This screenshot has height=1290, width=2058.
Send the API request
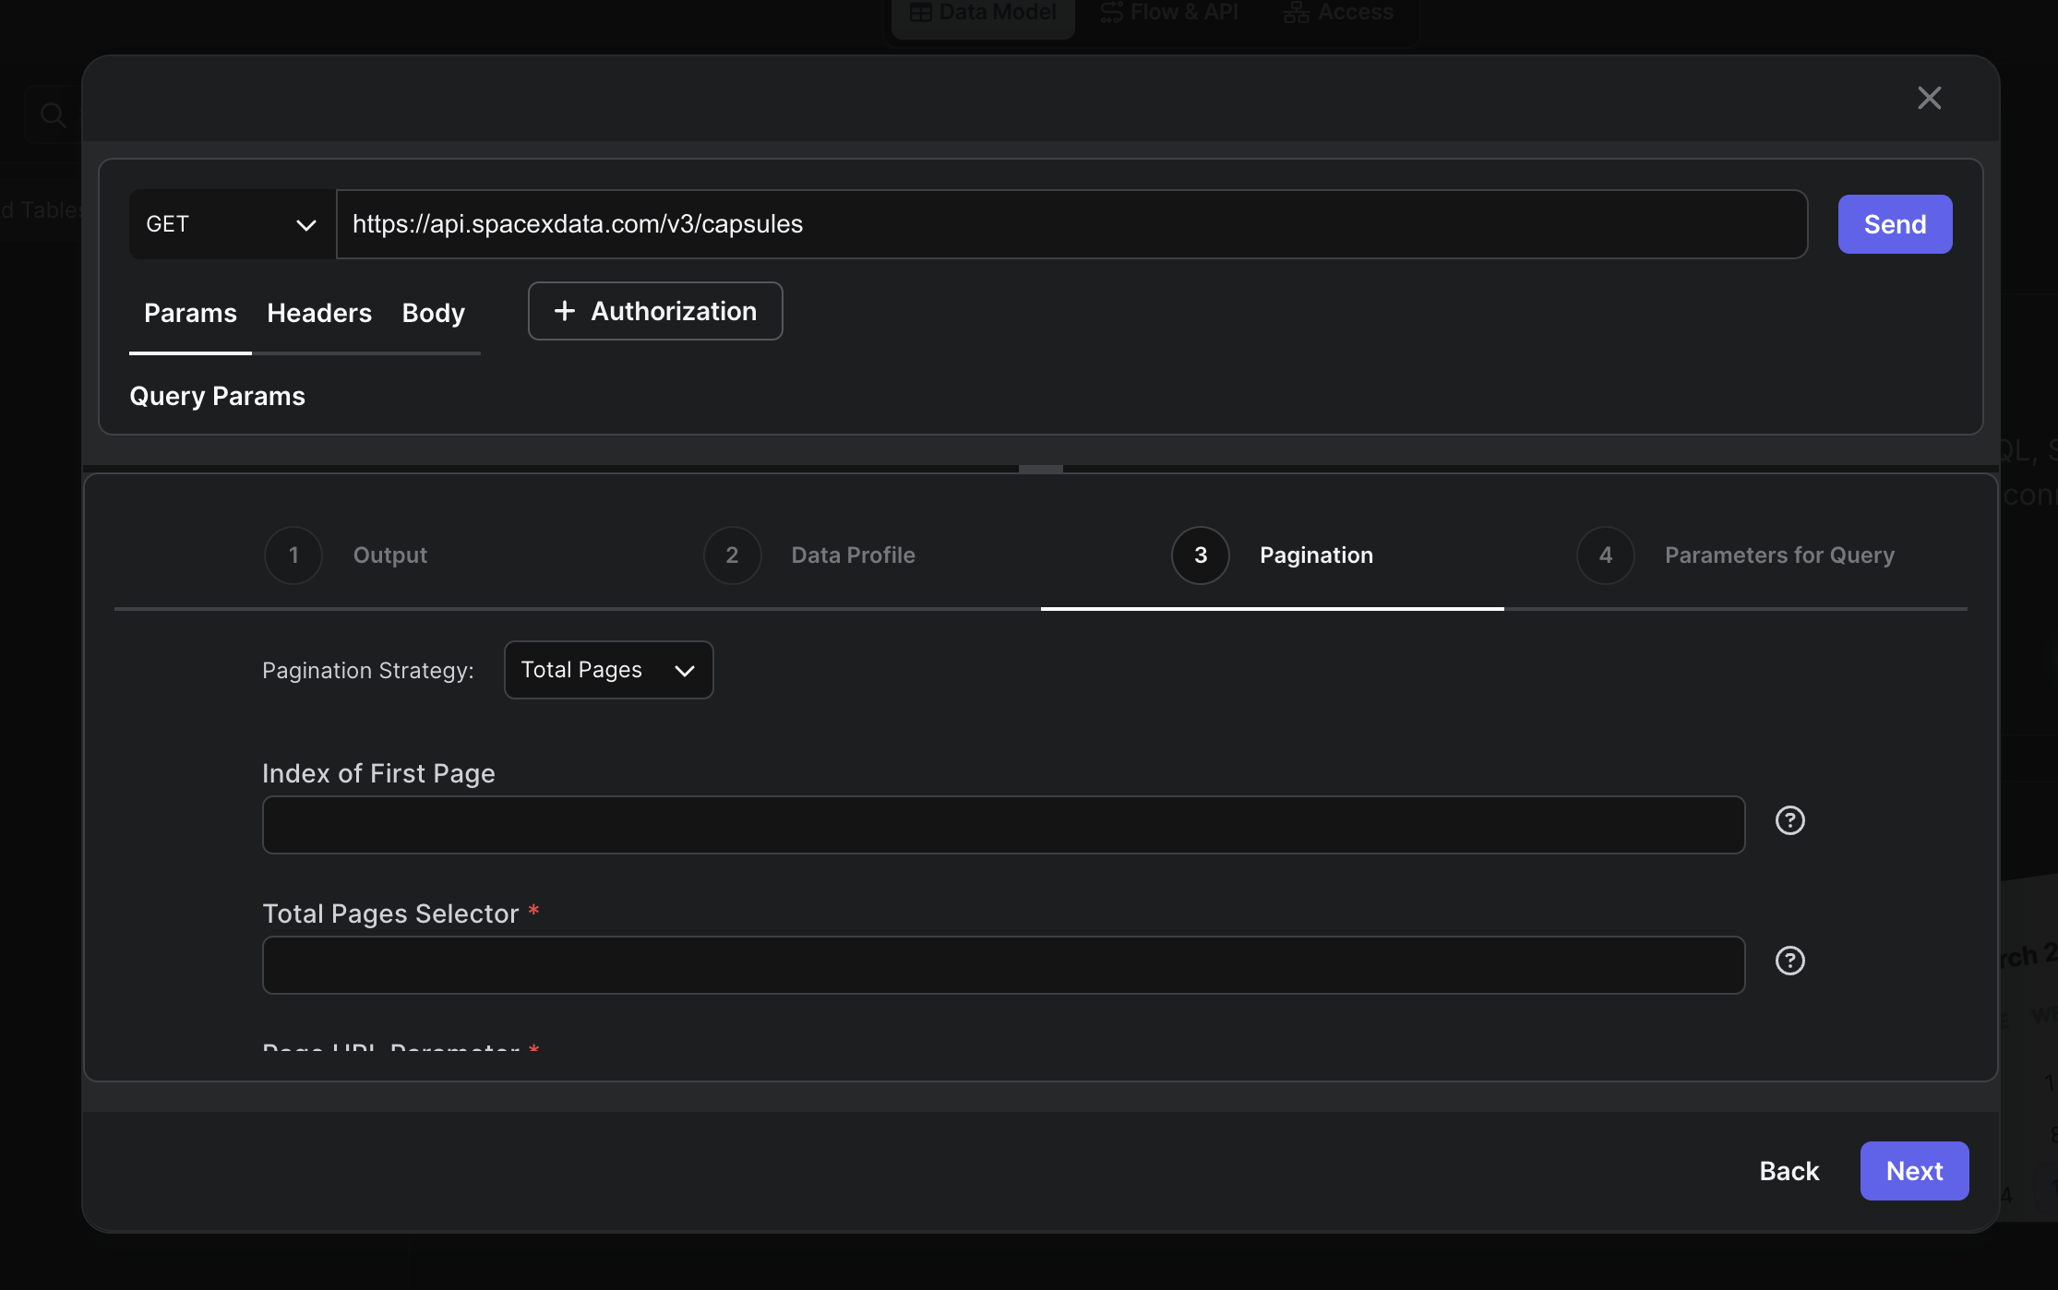click(1895, 224)
